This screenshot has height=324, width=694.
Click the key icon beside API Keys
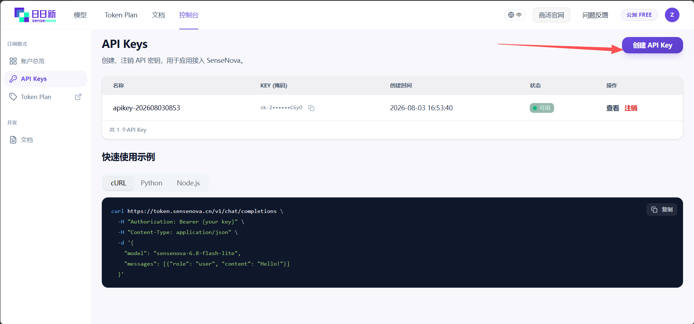click(x=13, y=79)
